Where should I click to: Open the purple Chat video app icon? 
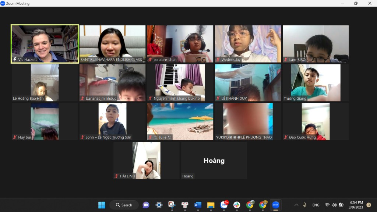(146, 205)
